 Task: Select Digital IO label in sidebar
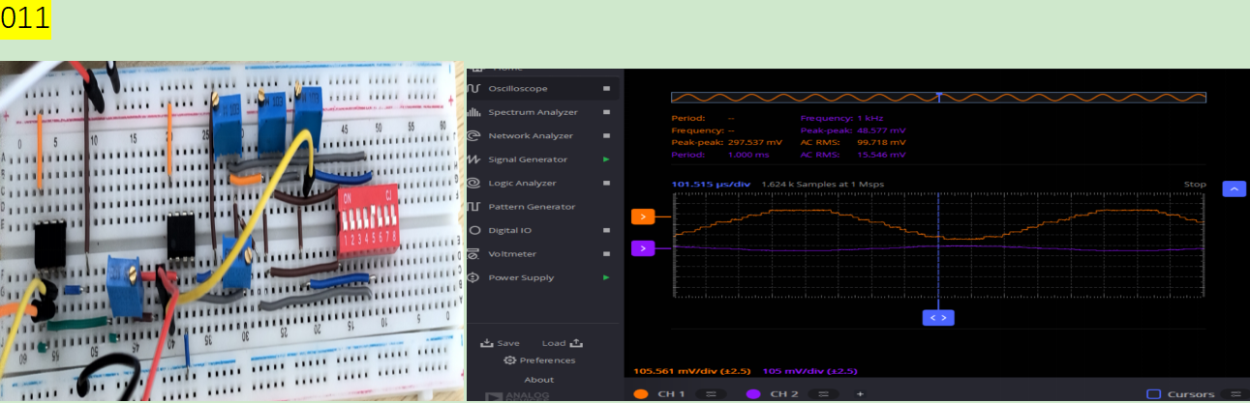509,231
